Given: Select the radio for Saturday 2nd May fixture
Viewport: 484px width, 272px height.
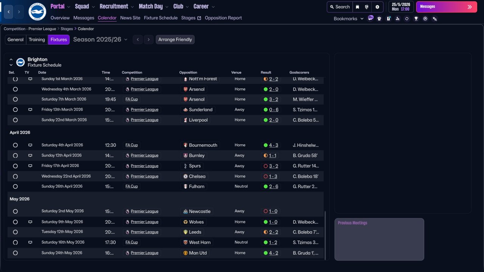Looking at the screenshot, I should (x=15, y=211).
